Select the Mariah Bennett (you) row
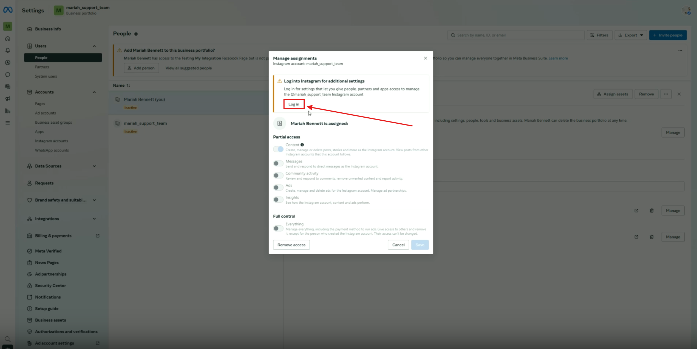 tap(189, 103)
